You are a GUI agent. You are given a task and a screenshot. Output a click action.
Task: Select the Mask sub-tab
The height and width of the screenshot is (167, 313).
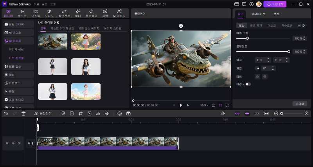click(x=272, y=25)
